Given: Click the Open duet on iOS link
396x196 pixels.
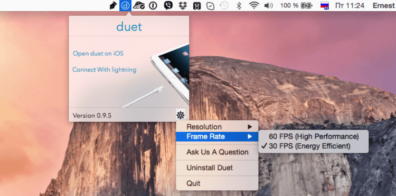Looking at the screenshot, I should (98, 53).
